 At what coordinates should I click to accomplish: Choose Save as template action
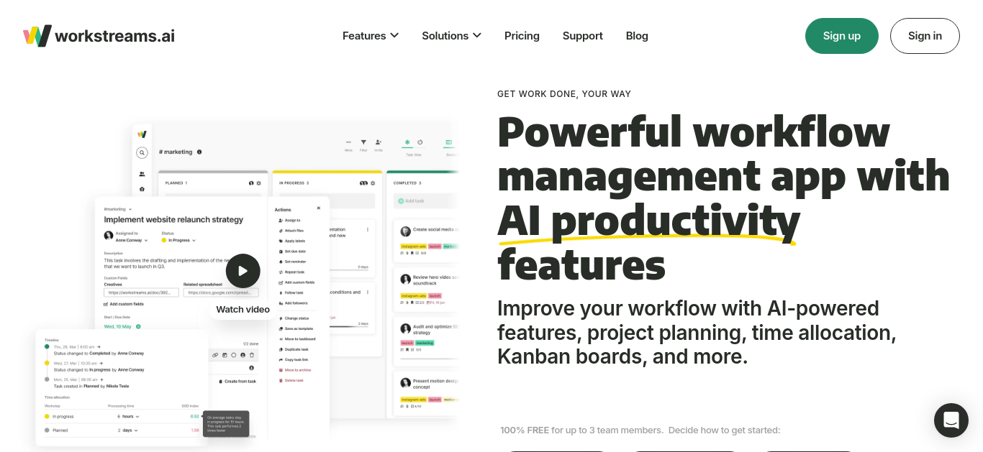tap(294, 328)
